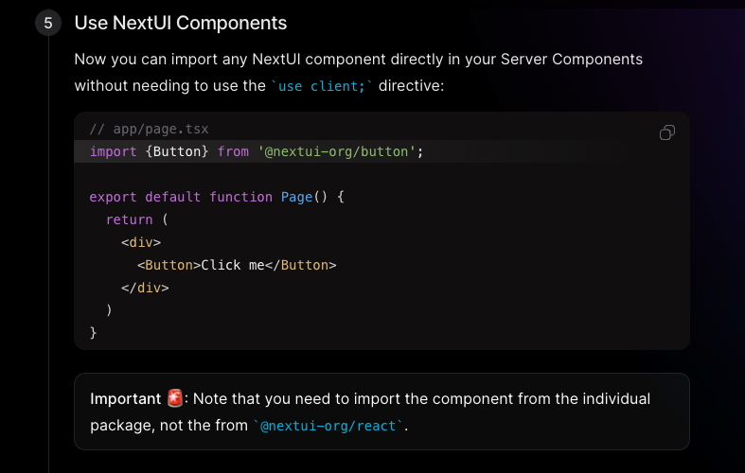Click the return keyword in code
This screenshot has width=745, height=473.
[130, 219]
